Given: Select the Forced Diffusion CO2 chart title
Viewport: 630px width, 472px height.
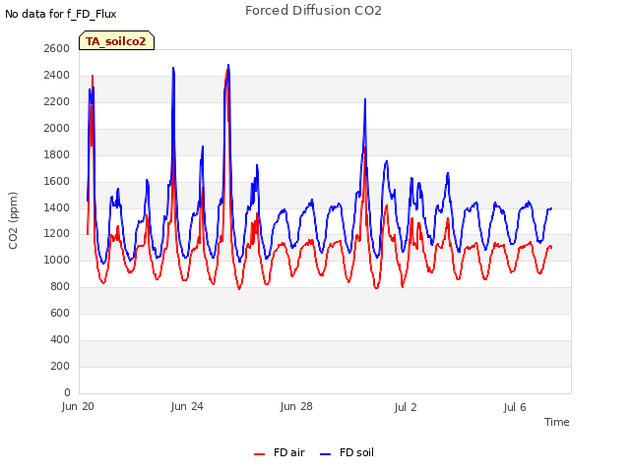Looking at the screenshot, I should (313, 11).
